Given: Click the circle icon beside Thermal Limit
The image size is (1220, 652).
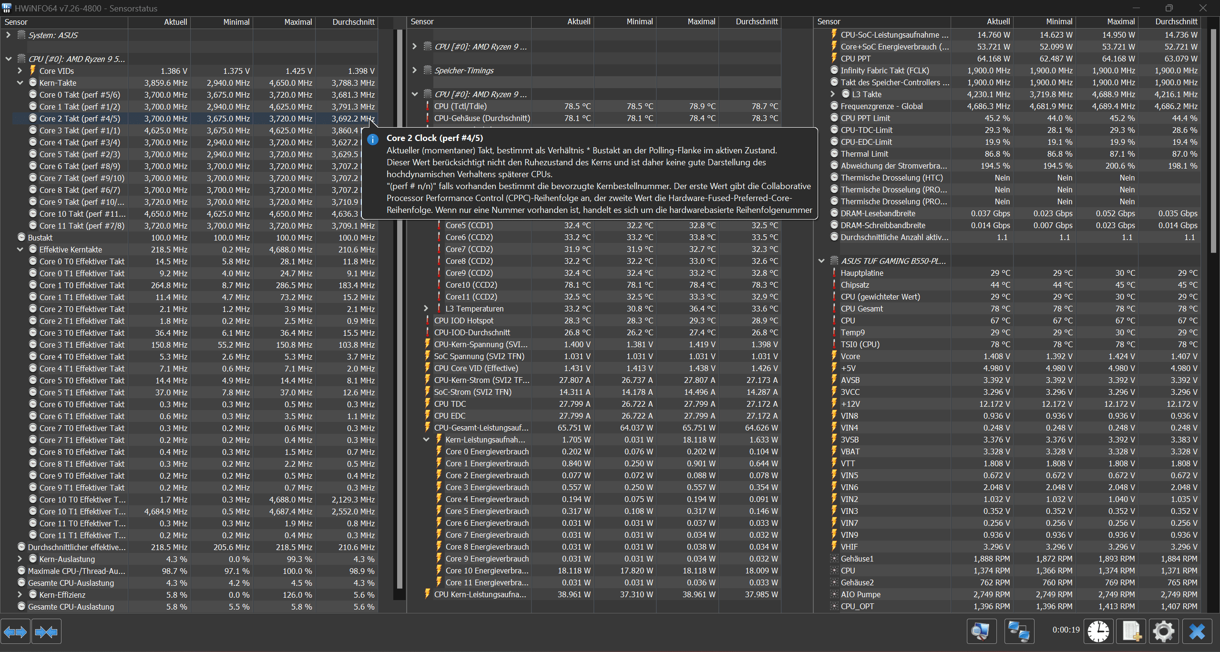Looking at the screenshot, I should (x=834, y=153).
